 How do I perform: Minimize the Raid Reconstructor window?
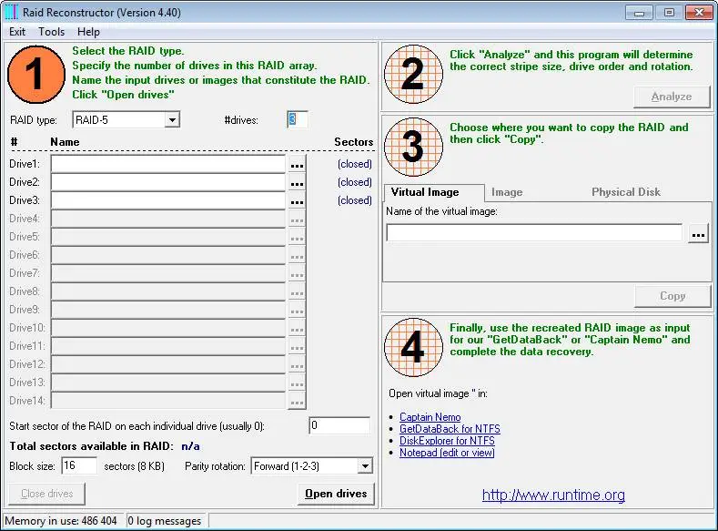(x=639, y=13)
